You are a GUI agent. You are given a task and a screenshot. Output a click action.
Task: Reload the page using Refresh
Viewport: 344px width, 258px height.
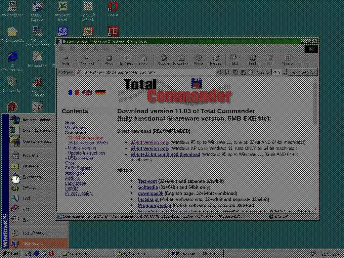pos(126,60)
